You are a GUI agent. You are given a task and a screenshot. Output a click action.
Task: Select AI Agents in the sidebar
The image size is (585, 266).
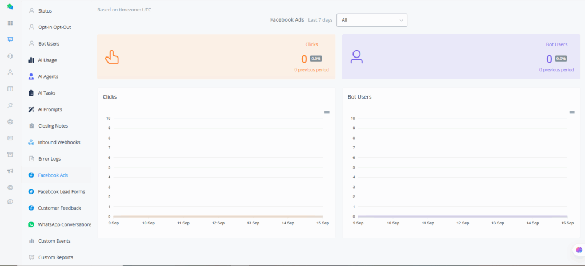(x=47, y=76)
